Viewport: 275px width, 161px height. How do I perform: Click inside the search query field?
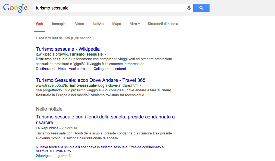109,8
